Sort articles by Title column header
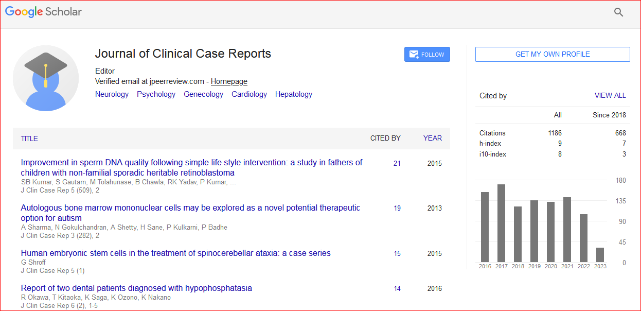 pos(29,139)
